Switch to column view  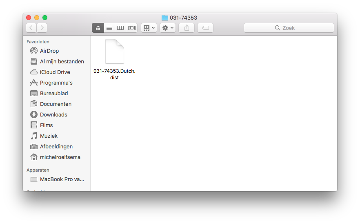120,28
